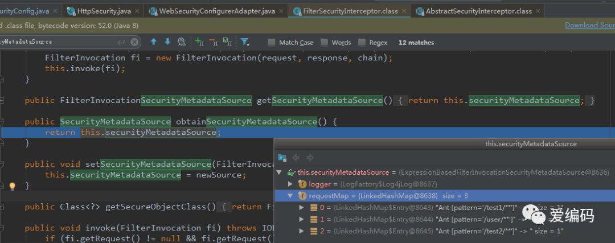Open the AbstractSecurityInterceptor.class tab

click(x=478, y=11)
